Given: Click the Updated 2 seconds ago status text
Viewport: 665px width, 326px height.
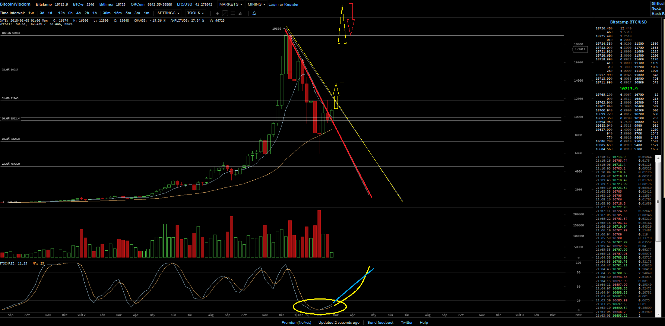Looking at the screenshot, I should [339, 323].
